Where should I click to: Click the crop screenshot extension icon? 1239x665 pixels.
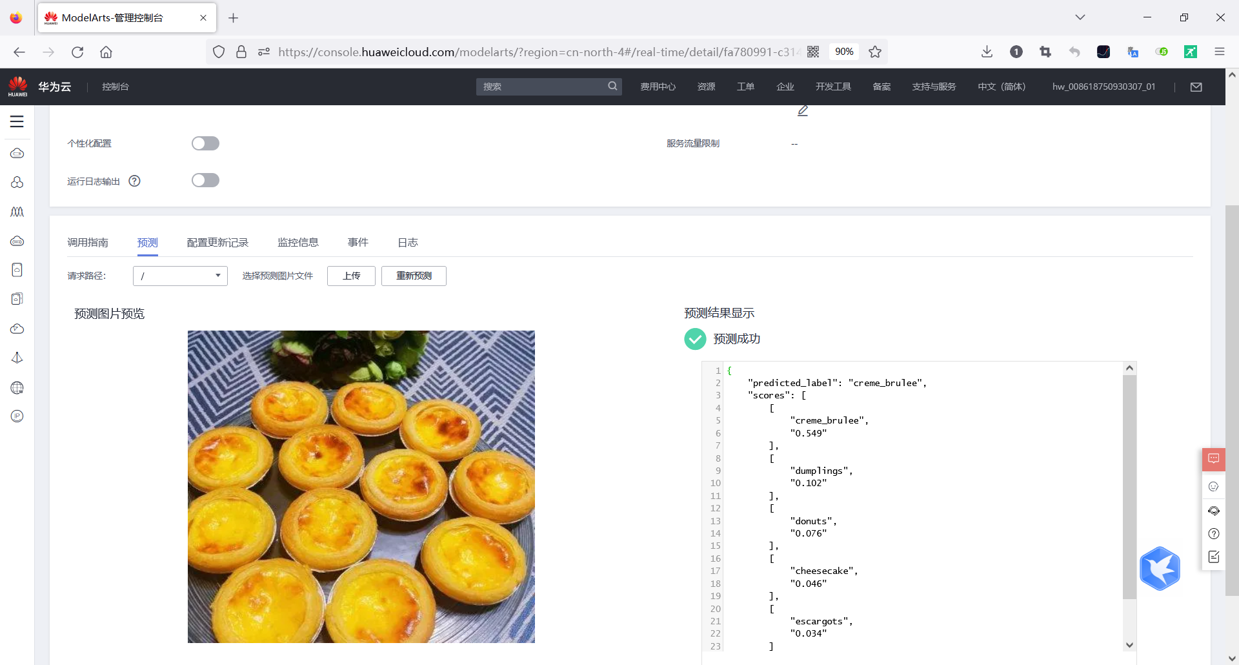coord(1045,52)
